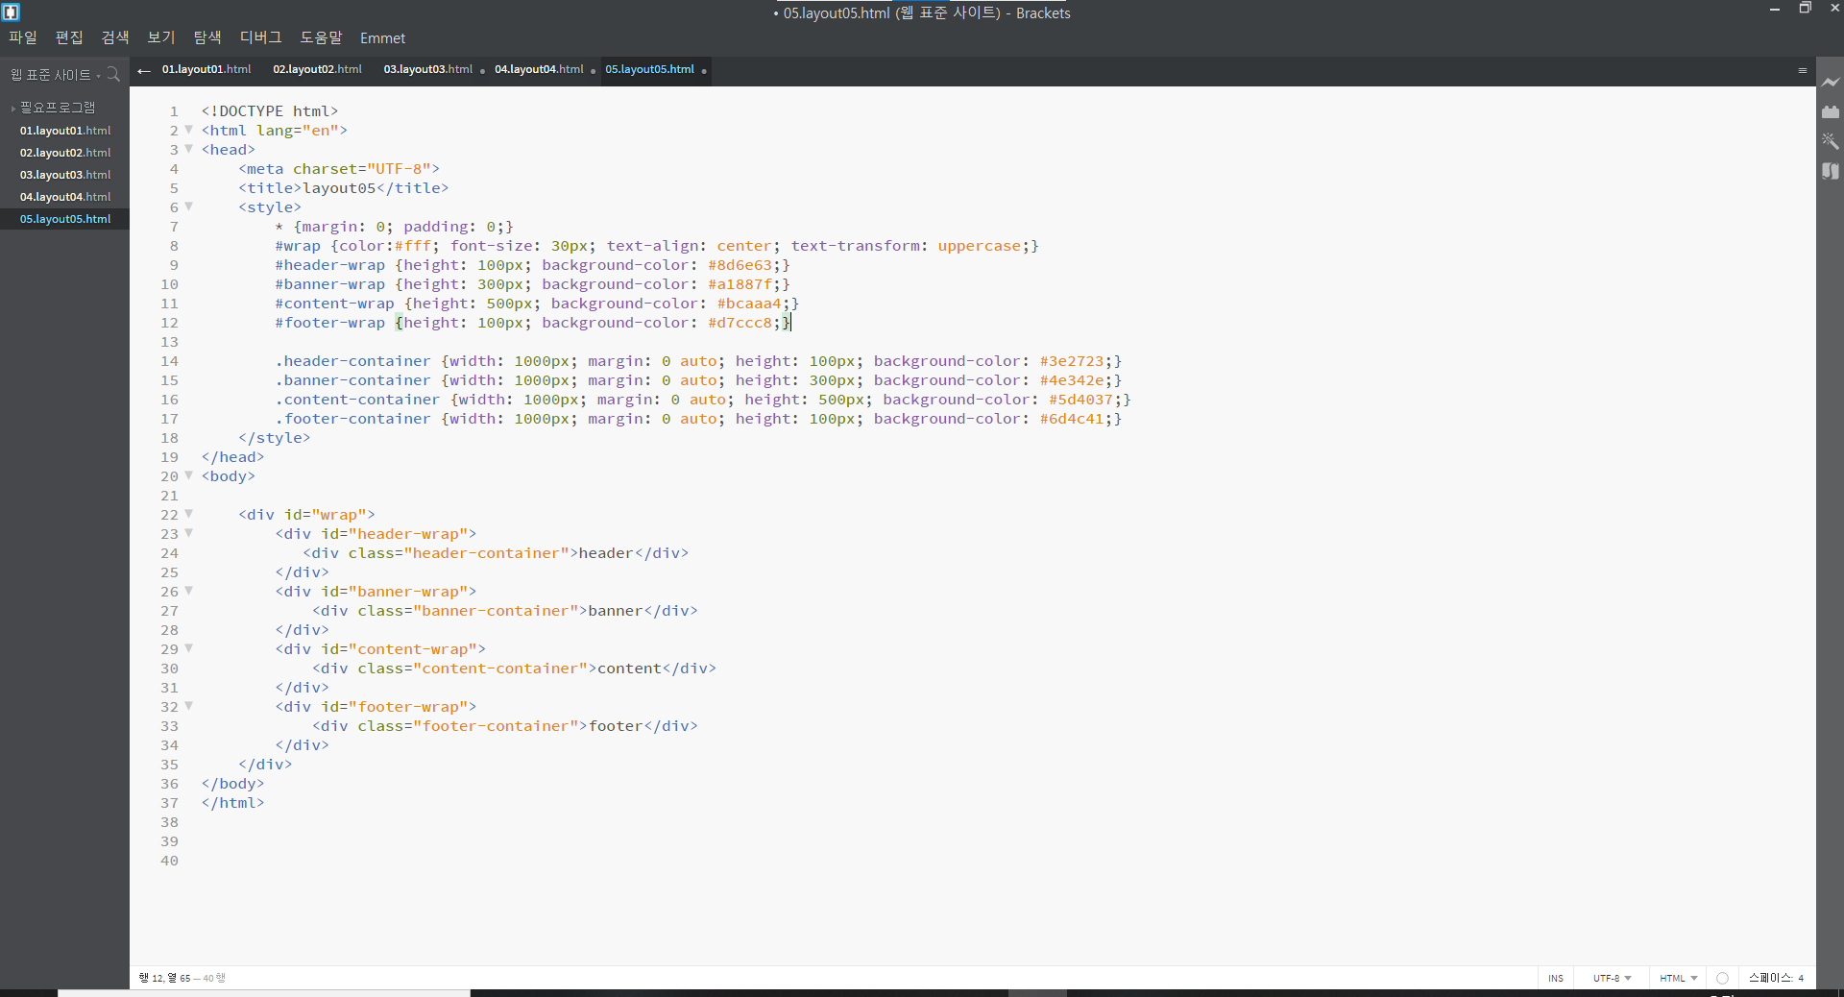This screenshot has height=997, width=1844.
Task: Open the HTML language mode dropdown
Action: [x=1679, y=978]
